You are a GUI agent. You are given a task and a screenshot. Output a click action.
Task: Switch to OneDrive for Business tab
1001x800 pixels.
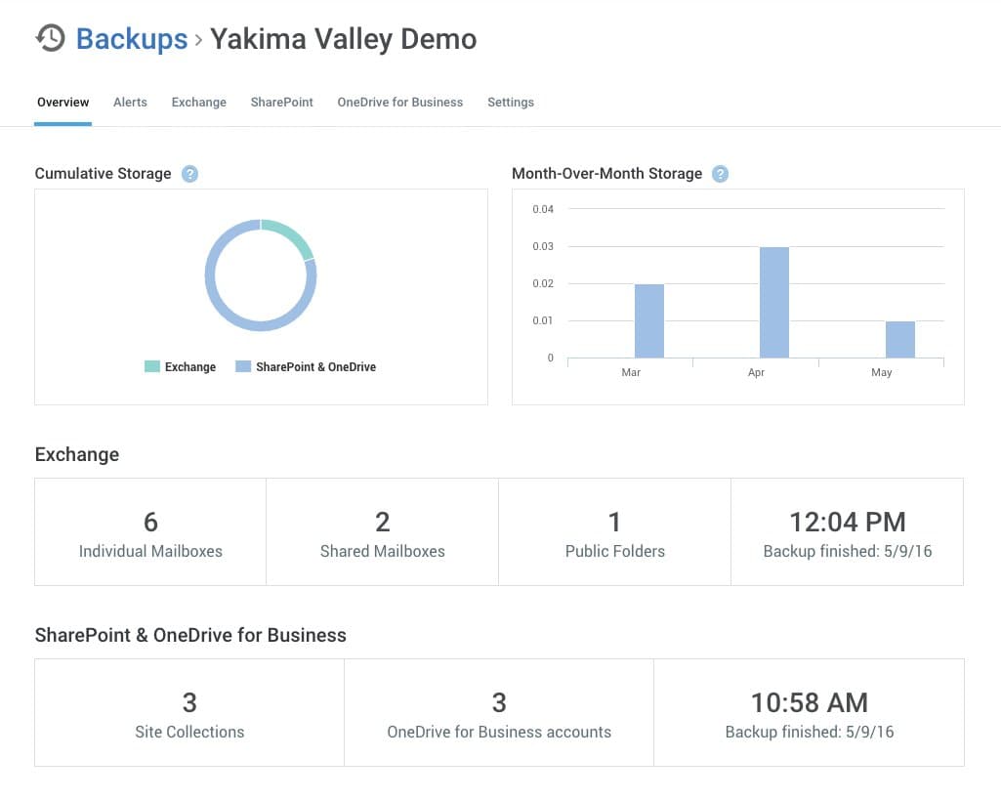click(x=400, y=103)
